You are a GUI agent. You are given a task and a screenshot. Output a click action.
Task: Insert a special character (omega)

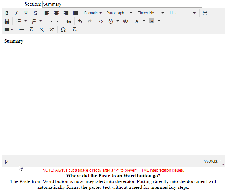(63, 30)
